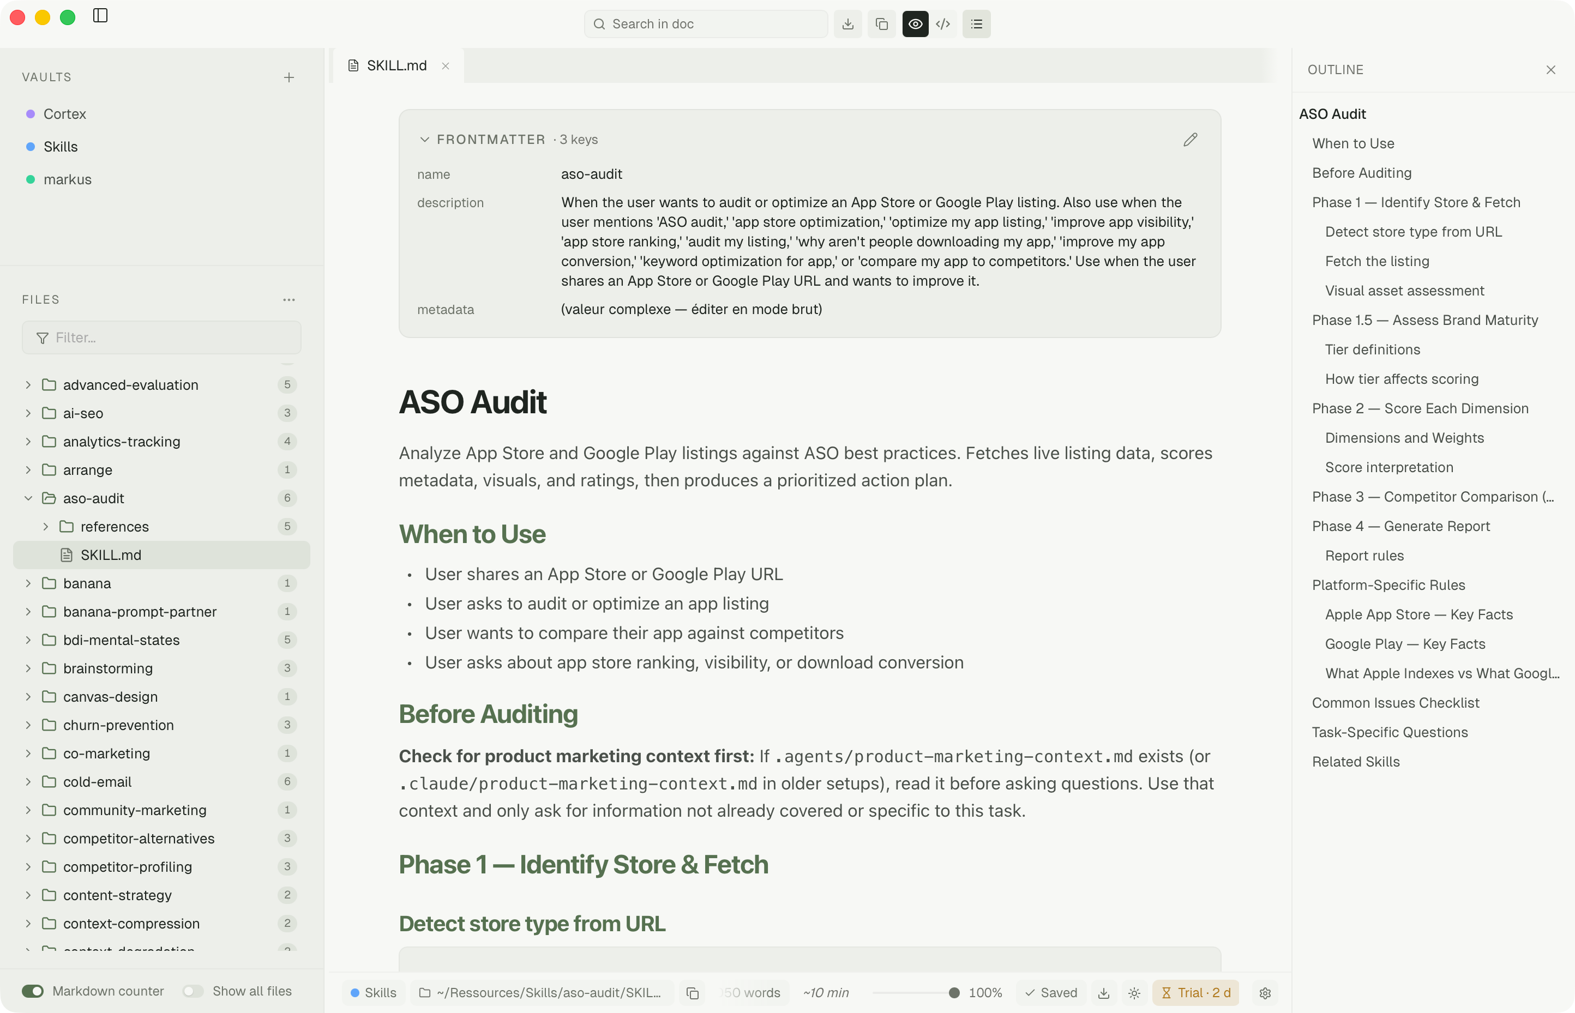Select the bdi-mental-states folder row
This screenshot has width=1575, height=1013.
coord(161,640)
